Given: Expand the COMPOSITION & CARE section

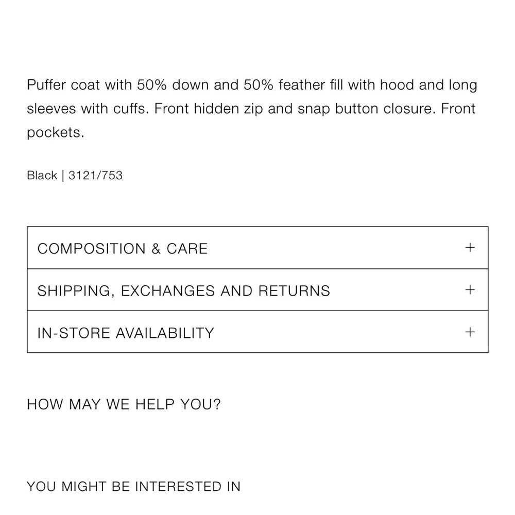Looking at the screenshot, I should (257, 248).
